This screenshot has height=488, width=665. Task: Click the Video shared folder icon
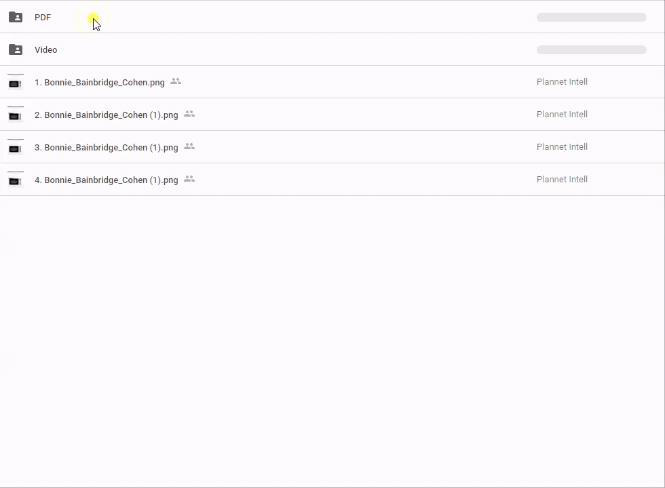click(x=16, y=49)
